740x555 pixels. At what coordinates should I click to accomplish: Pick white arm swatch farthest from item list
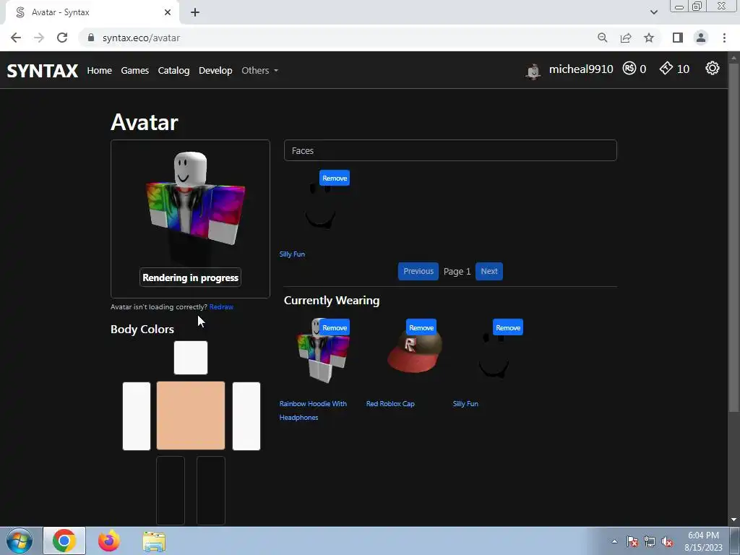pyautogui.click(x=137, y=416)
